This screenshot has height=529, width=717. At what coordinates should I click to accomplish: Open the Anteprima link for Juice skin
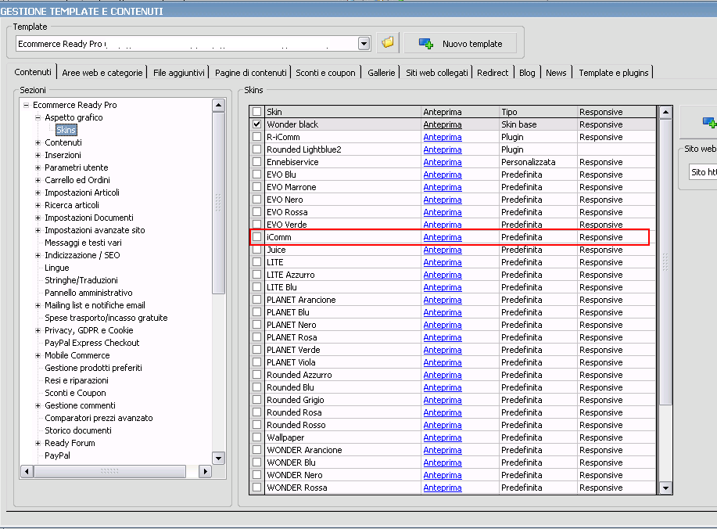[443, 250]
